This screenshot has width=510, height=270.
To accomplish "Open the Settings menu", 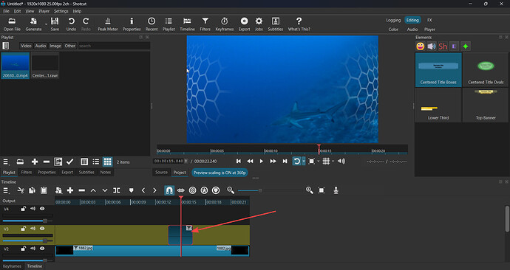I will coord(61,11).
